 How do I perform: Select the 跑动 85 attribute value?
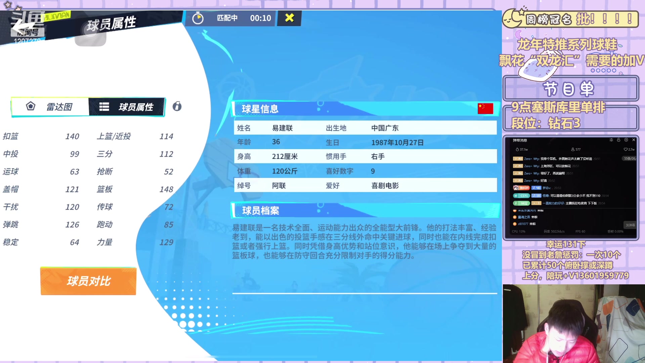(169, 225)
